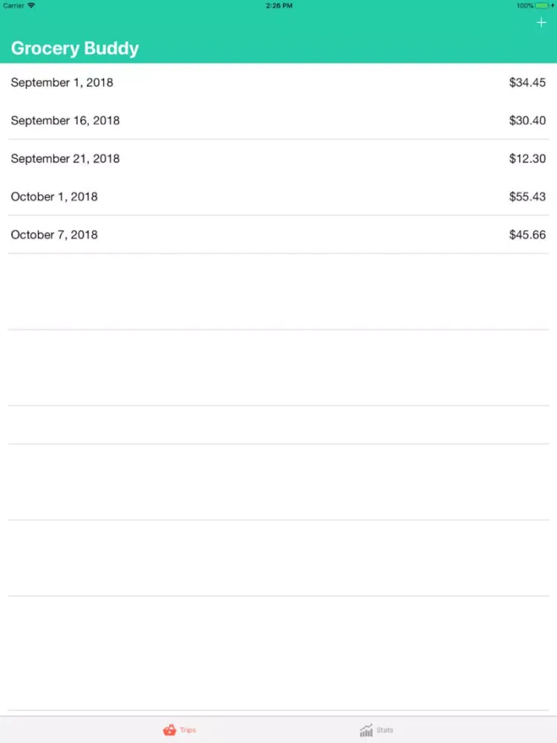Select the $34.45 trip total
Viewport: 557px width, 743px height.
[x=527, y=82]
